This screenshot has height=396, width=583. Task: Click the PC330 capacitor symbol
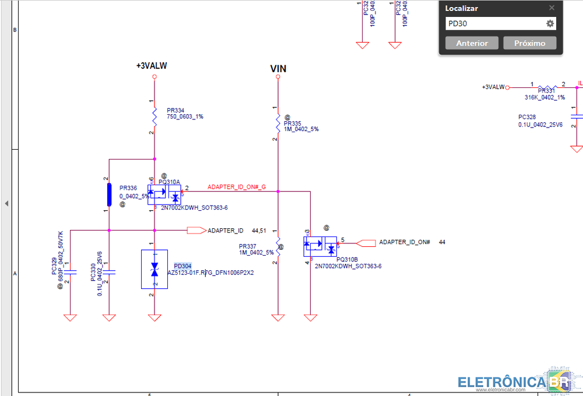109,272
